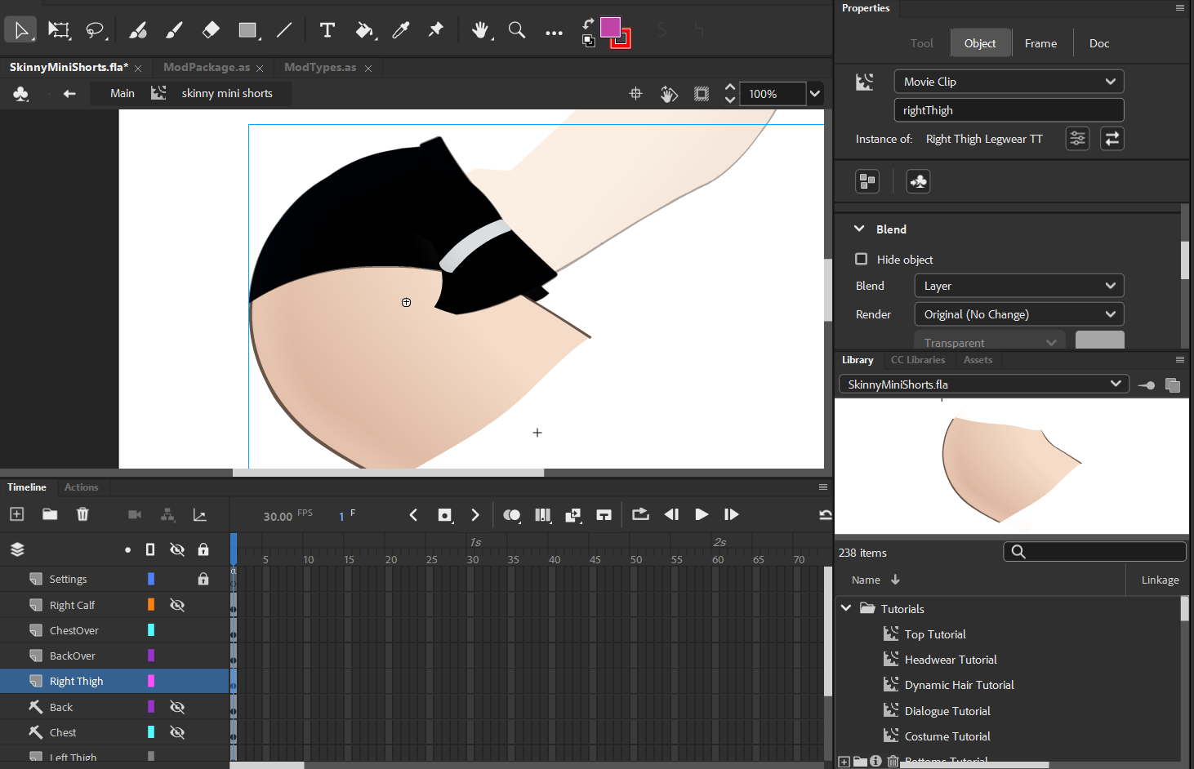Activate the Hand tool
The height and width of the screenshot is (769, 1194).
point(480,30)
